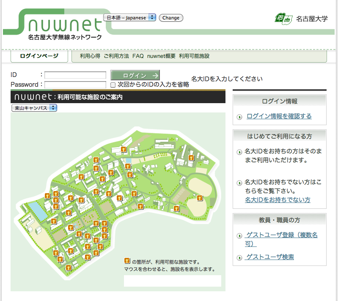Click the wifi marker in the northeast building cluster
Viewport: 338px width, 301px height.
click(x=191, y=158)
